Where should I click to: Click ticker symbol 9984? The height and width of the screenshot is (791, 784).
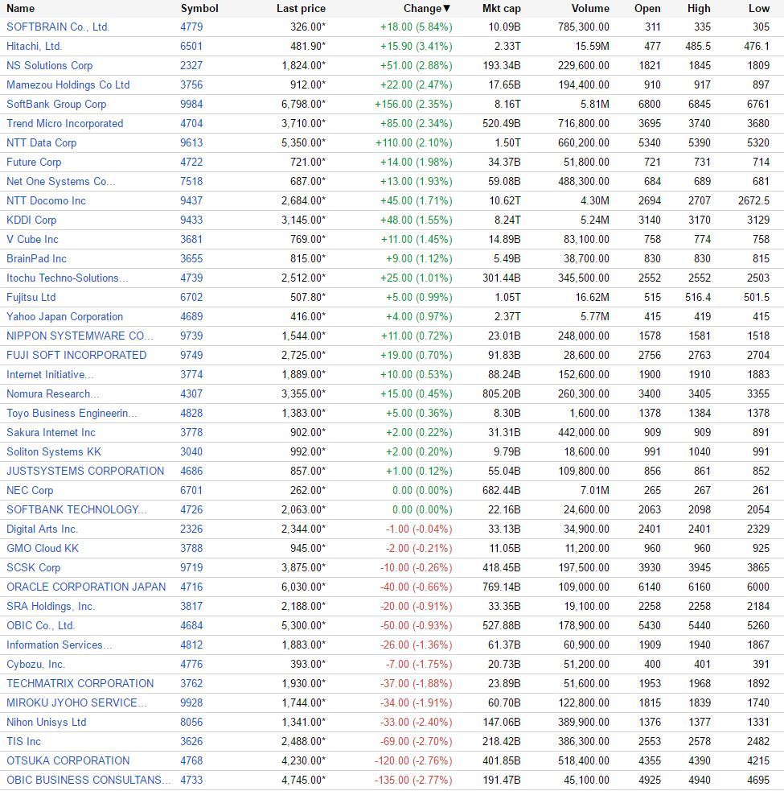pyautogui.click(x=191, y=105)
